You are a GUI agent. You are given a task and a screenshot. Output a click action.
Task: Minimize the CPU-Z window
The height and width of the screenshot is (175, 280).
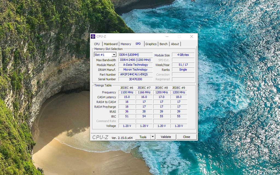[167, 37]
